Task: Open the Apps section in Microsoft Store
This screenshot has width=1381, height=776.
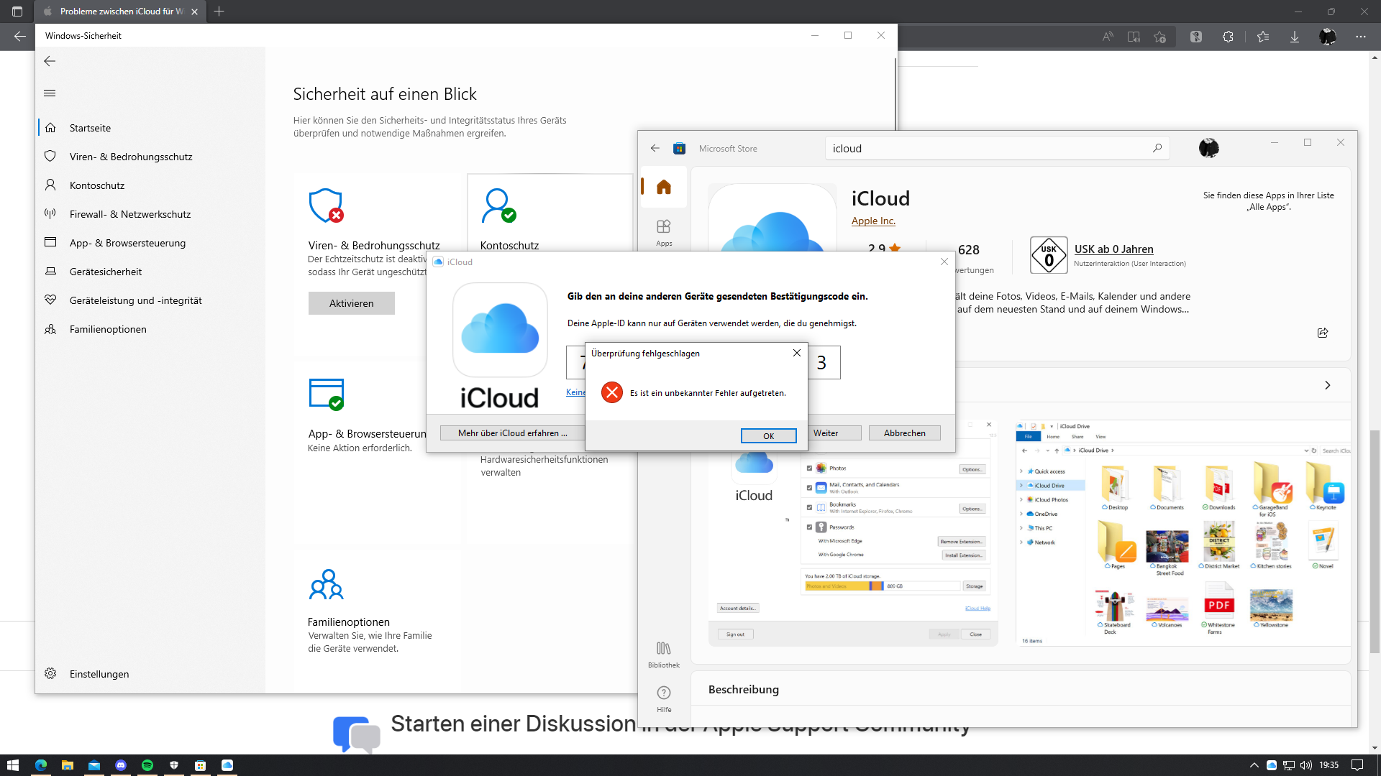Action: (x=663, y=232)
